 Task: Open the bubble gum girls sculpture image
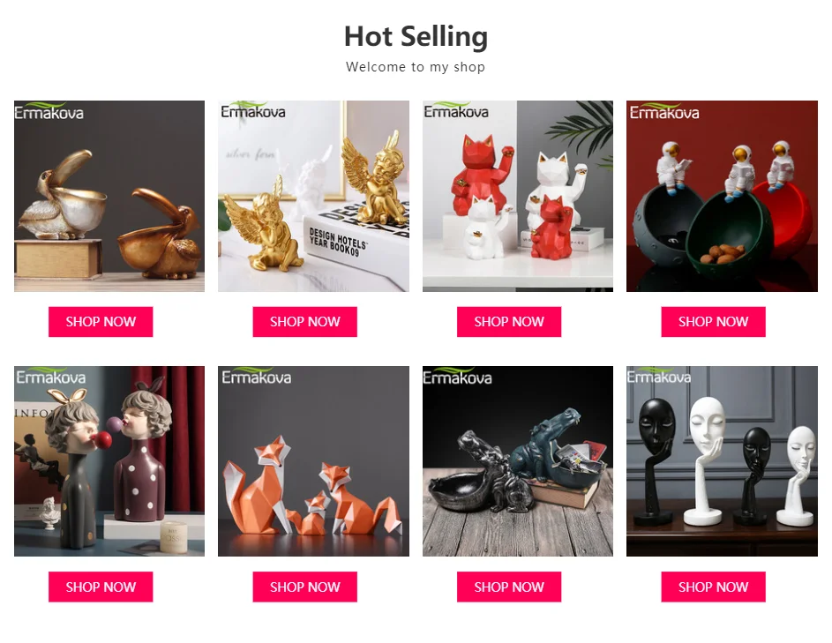(x=109, y=461)
